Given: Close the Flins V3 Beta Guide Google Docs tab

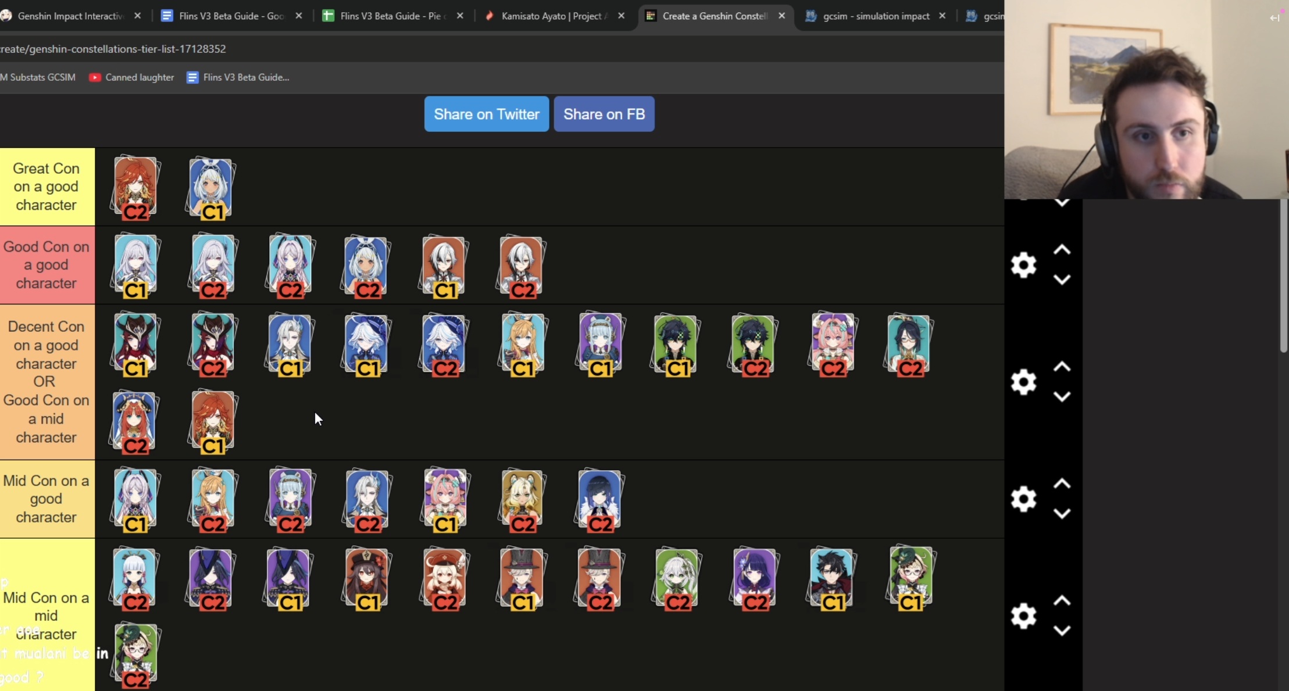Looking at the screenshot, I should (x=299, y=16).
